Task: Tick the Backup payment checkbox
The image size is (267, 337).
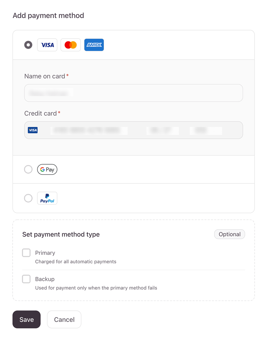Action: tap(26, 279)
